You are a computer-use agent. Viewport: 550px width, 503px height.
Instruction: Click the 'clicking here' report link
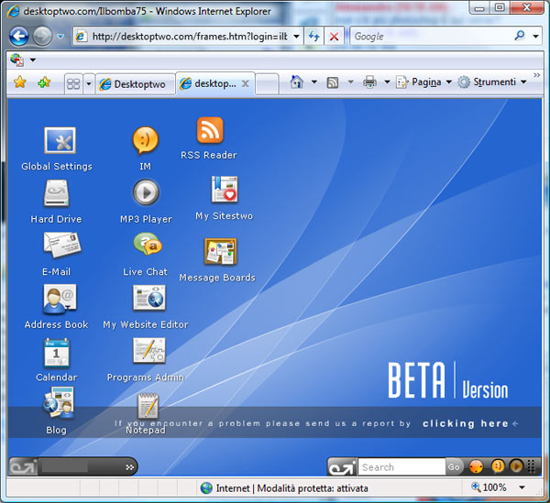(465, 423)
